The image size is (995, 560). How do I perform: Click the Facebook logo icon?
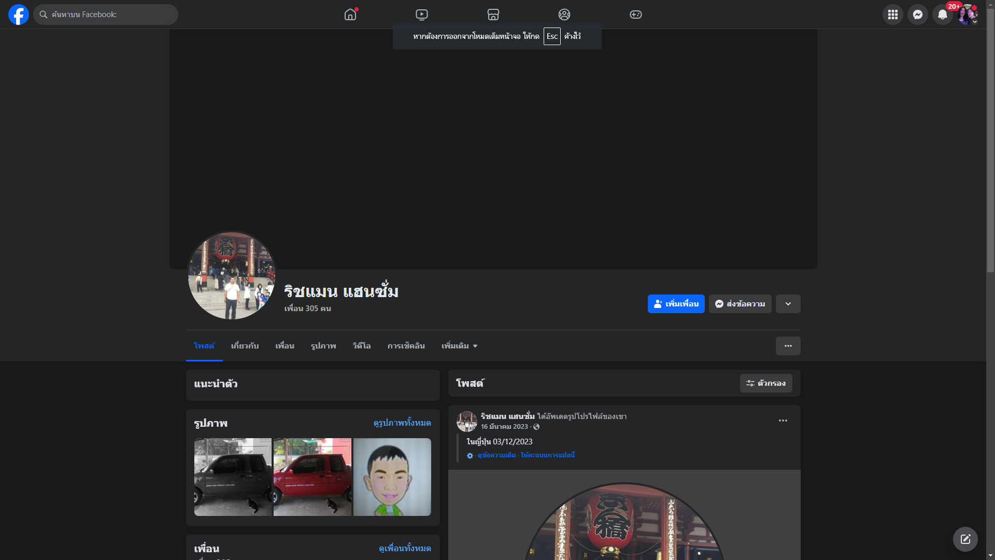[19, 15]
